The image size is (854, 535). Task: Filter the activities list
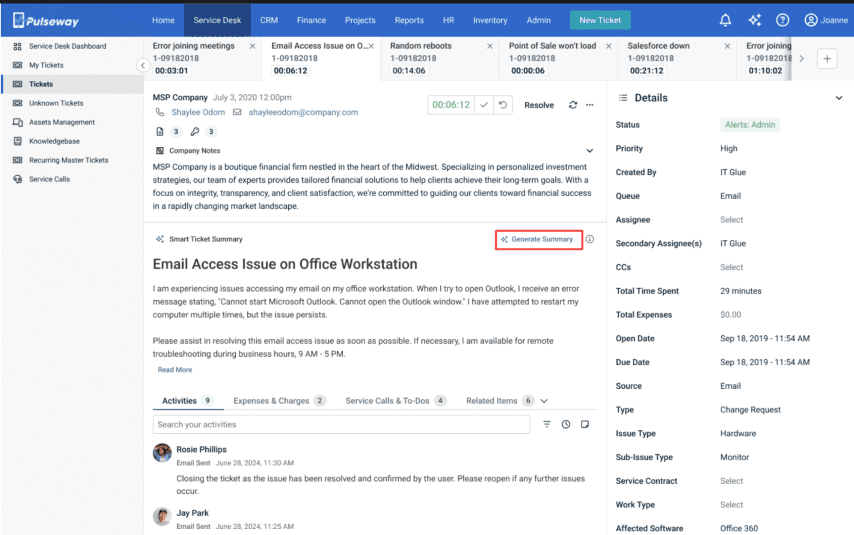coord(547,424)
